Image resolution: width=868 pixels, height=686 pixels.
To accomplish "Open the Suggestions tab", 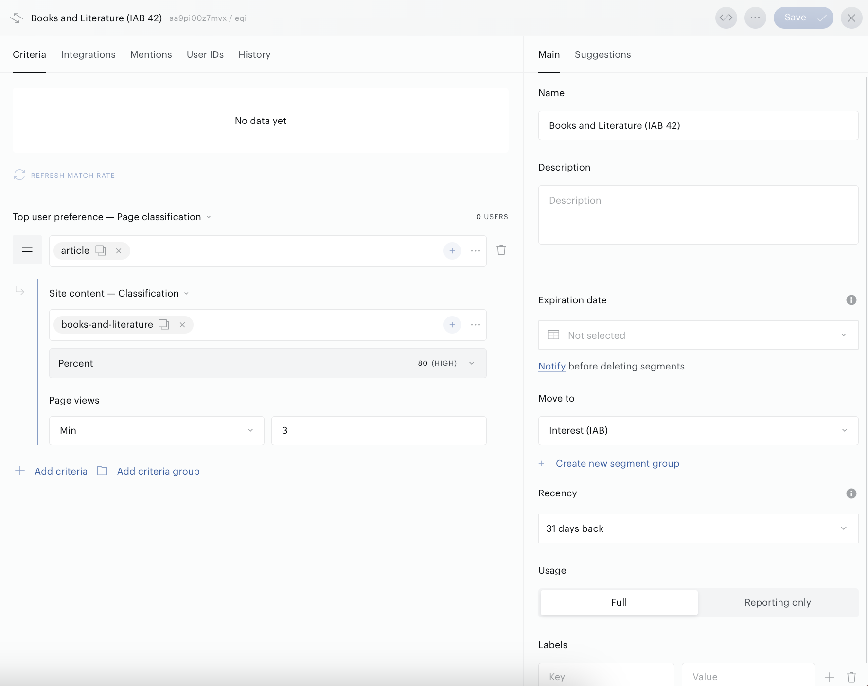I will pos(602,54).
